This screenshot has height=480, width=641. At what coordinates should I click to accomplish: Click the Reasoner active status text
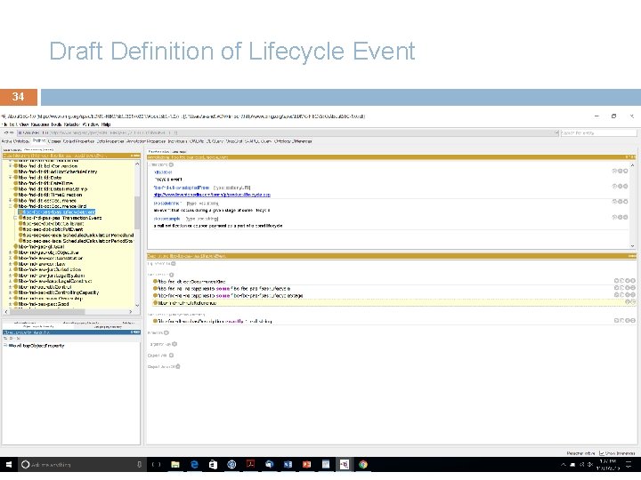click(580, 453)
